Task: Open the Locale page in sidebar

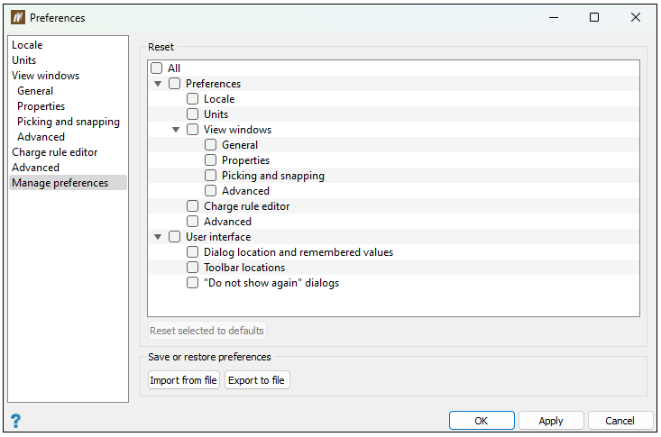Action: click(x=27, y=45)
